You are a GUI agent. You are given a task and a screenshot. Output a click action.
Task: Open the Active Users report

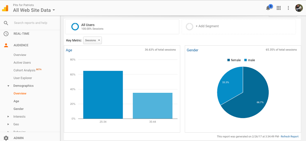coord(22,62)
